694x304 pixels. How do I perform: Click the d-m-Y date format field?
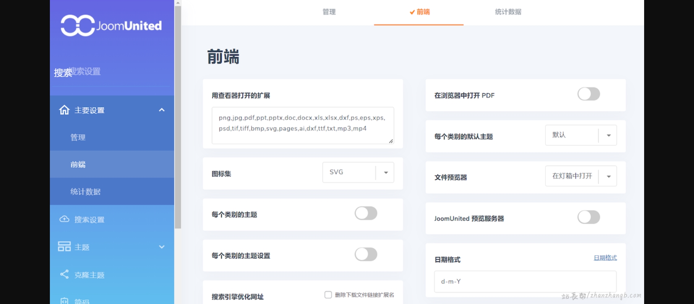(x=525, y=282)
